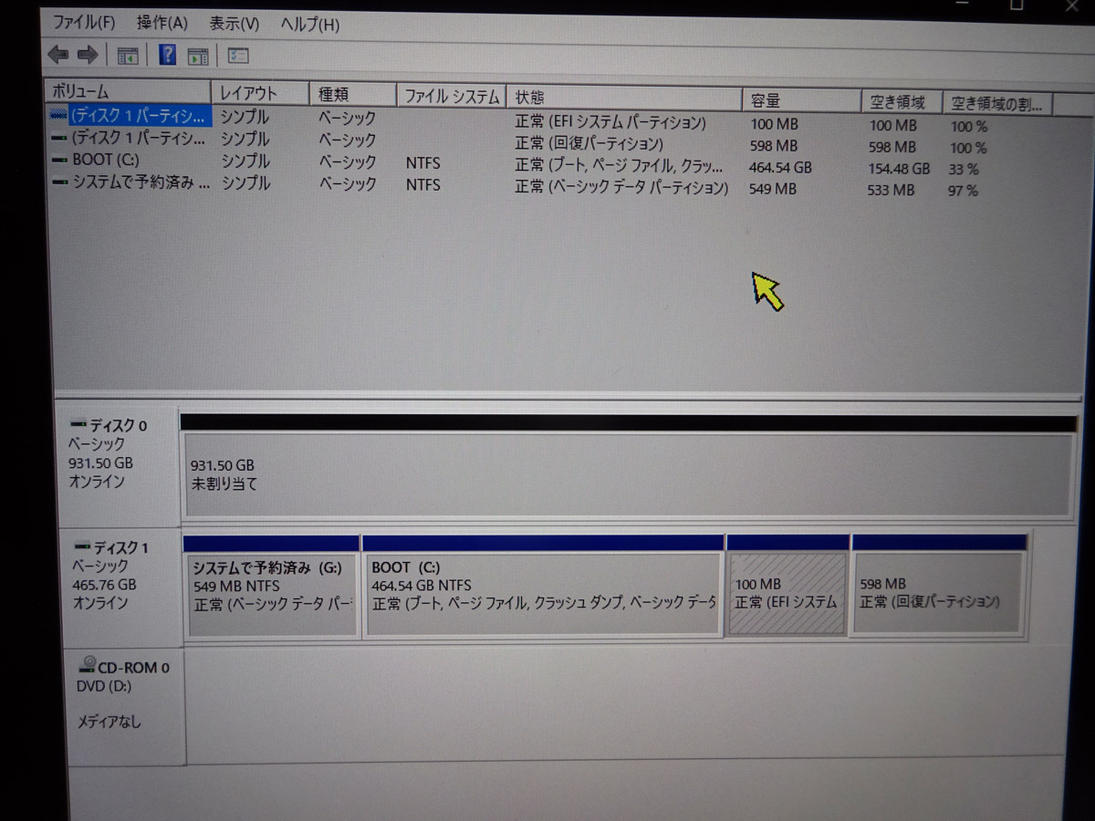Screen dimensions: 1095x821
Task: Open the ヘルプ(H) menu
Action: click(x=309, y=25)
